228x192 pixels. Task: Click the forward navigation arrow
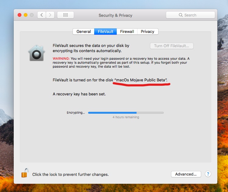50,15
